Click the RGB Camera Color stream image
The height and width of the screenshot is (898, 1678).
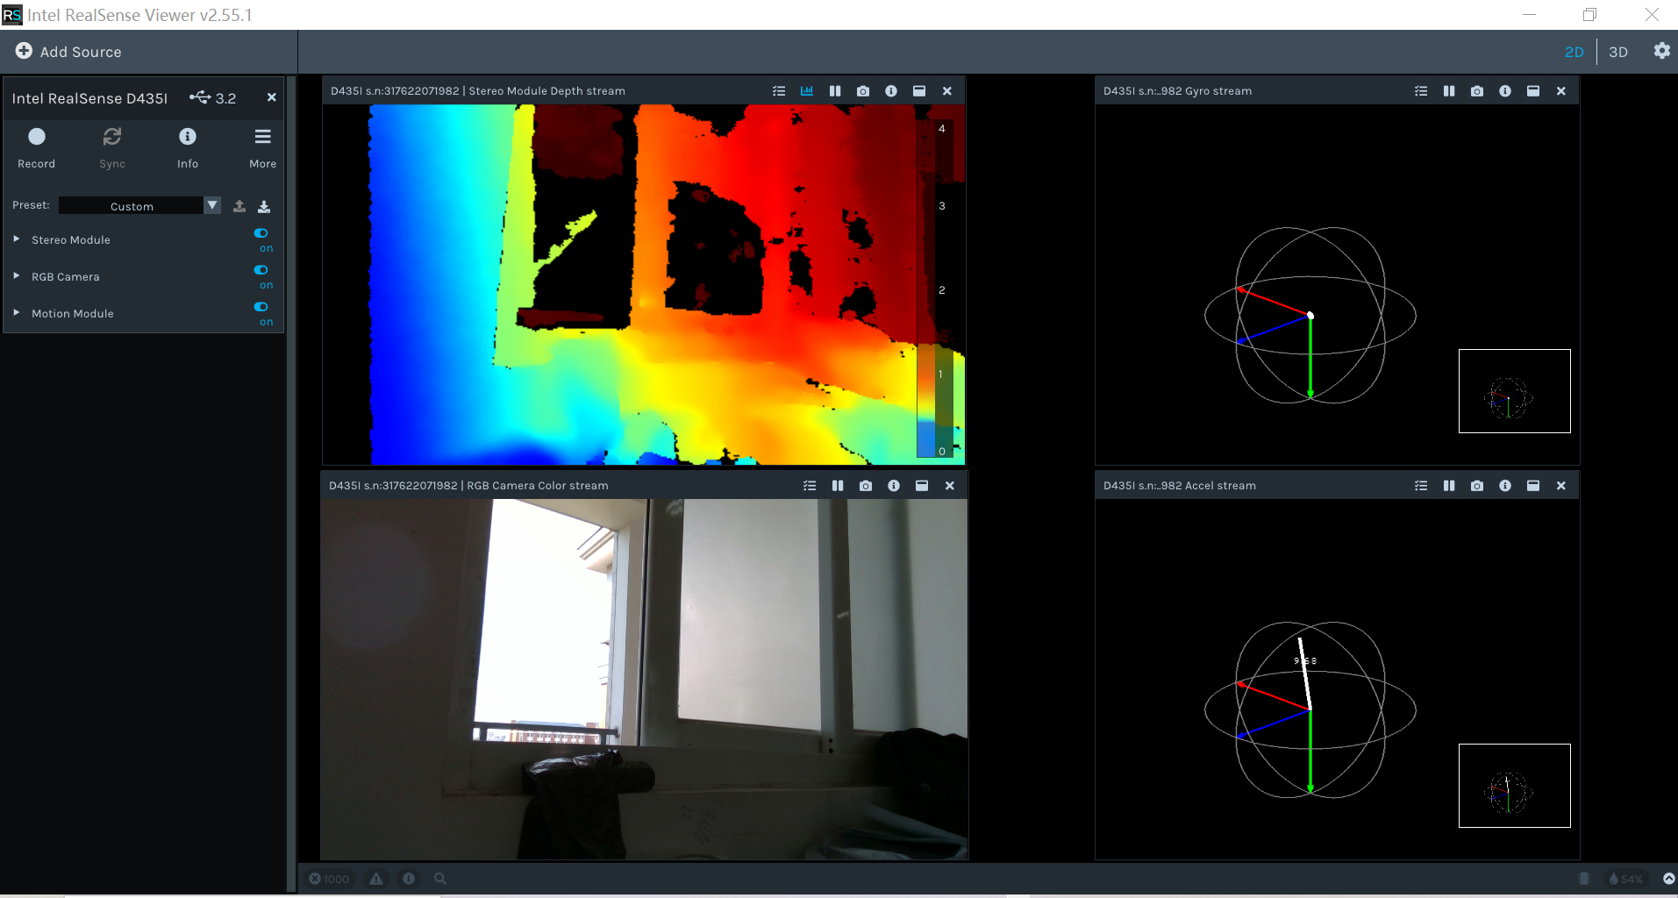click(x=644, y=680)
